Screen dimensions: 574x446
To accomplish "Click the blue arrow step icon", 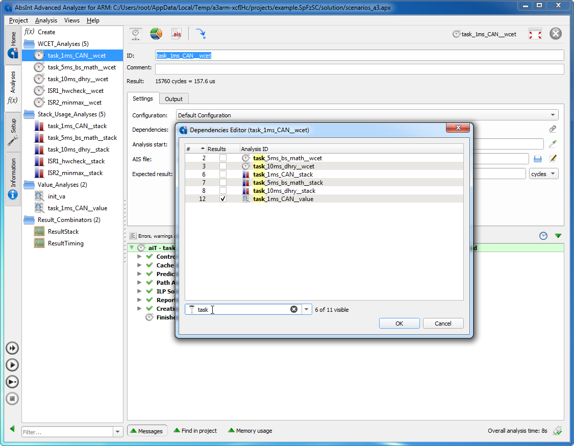I will 201,34.
